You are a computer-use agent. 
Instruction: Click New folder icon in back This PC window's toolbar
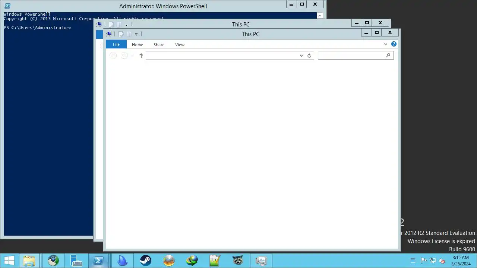pos(119,24)
